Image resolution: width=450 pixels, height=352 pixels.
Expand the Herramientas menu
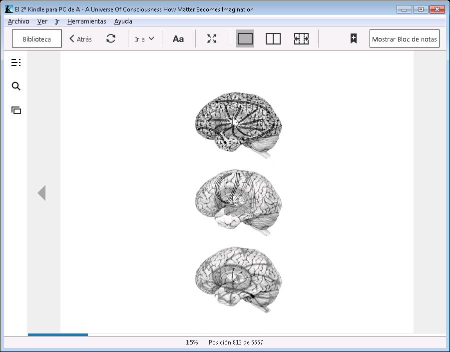click(86, 21)
